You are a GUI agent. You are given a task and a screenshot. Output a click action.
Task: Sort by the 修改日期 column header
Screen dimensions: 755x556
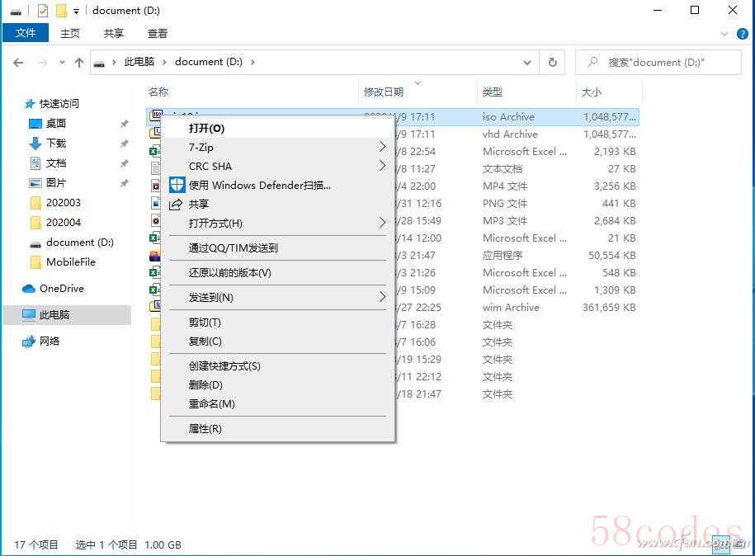pos(384,92)
